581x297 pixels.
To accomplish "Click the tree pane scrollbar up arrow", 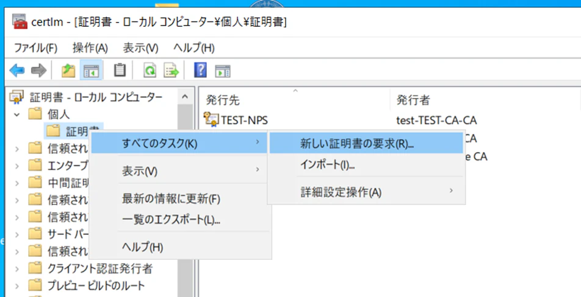I will (185, 97).
